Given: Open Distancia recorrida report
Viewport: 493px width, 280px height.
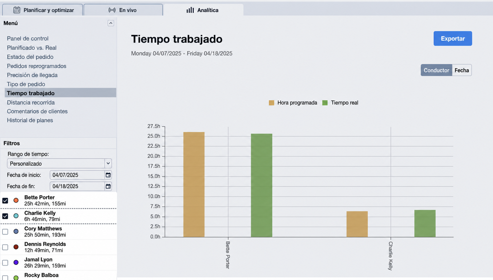Looking at the screenshot, I should click(x=31, y=102).
